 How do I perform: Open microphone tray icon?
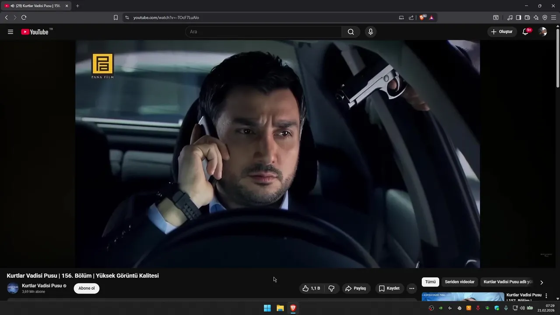tap(506, 308)
